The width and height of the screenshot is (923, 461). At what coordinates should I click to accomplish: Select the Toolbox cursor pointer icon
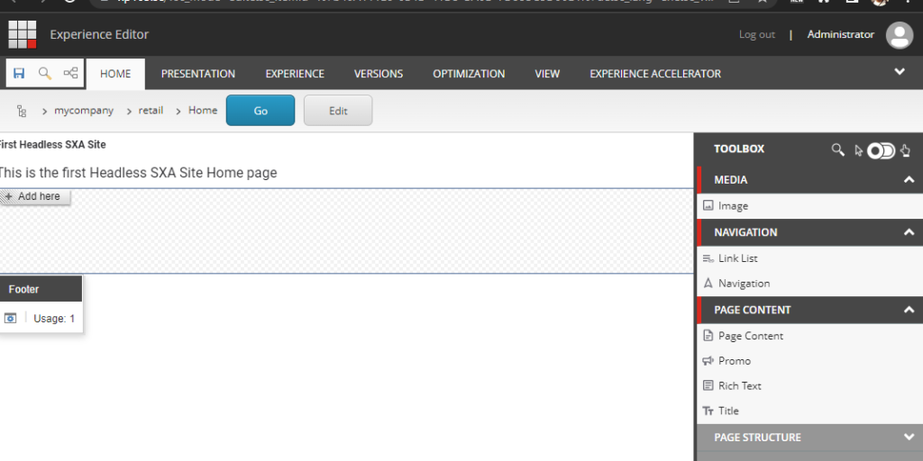(x=858, y=150)
